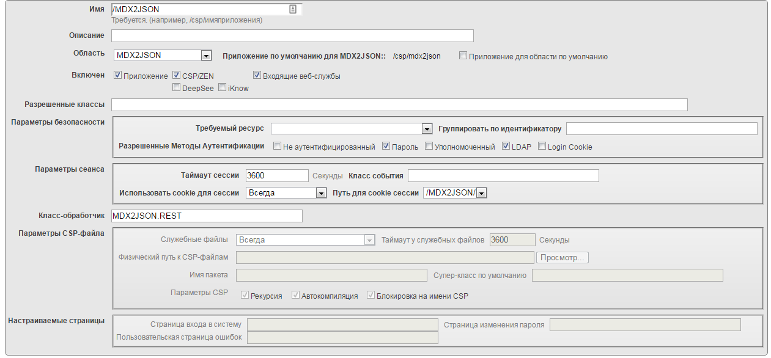Image resolution: width=771 pixels, height=358 pixels.
Task: Uncheck the Приложение checkbox
Action: click(x=118, y=75)
